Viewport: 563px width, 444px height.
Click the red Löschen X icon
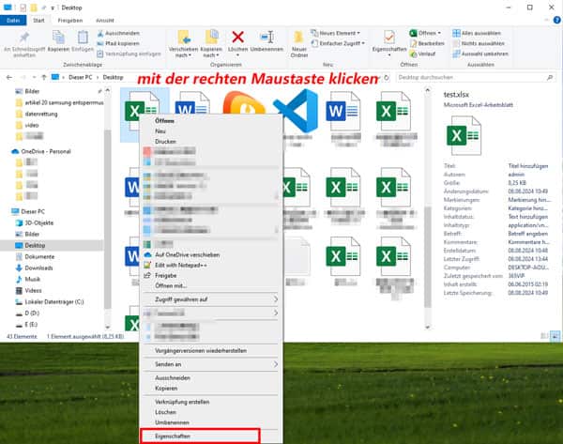[238, 38]
